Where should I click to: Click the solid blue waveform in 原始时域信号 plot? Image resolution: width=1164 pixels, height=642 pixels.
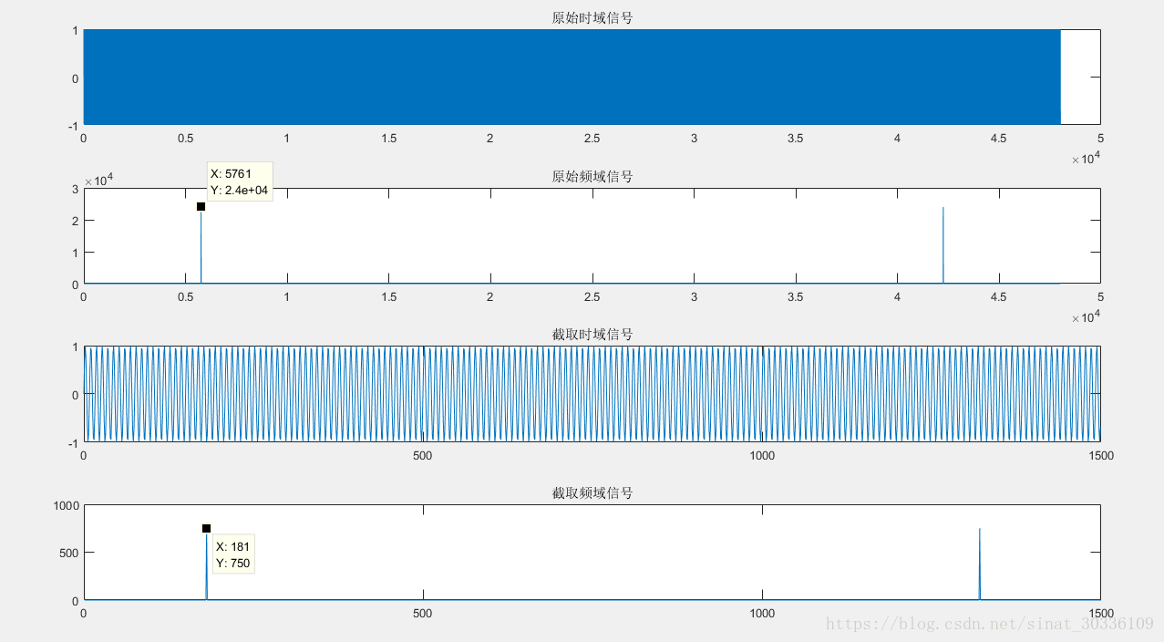(572, 77)
